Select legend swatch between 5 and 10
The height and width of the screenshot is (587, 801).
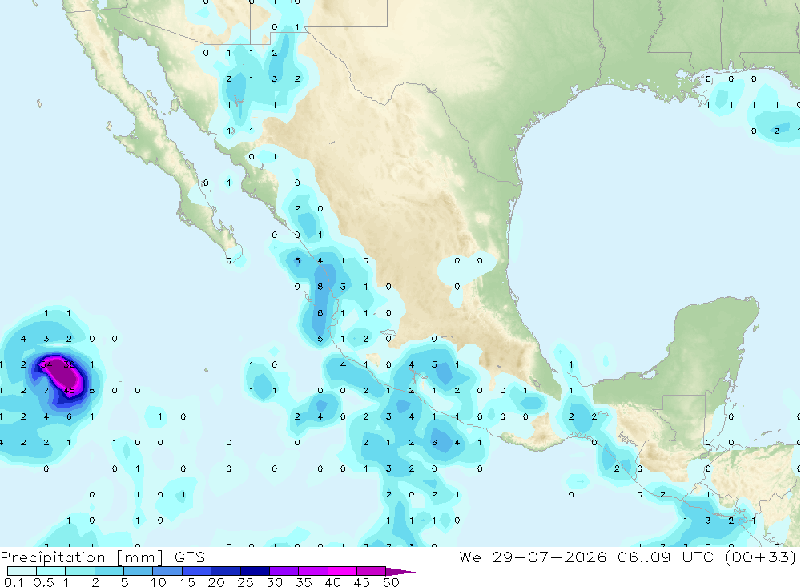tap(139, 571)
